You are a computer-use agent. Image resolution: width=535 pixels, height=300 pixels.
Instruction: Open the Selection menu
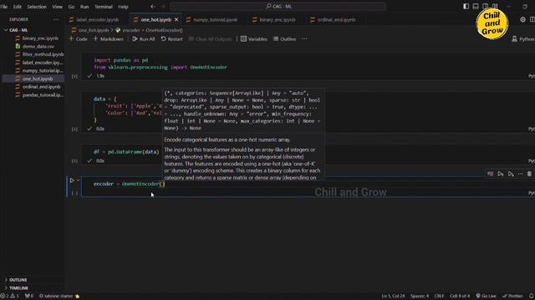[37, 7]
